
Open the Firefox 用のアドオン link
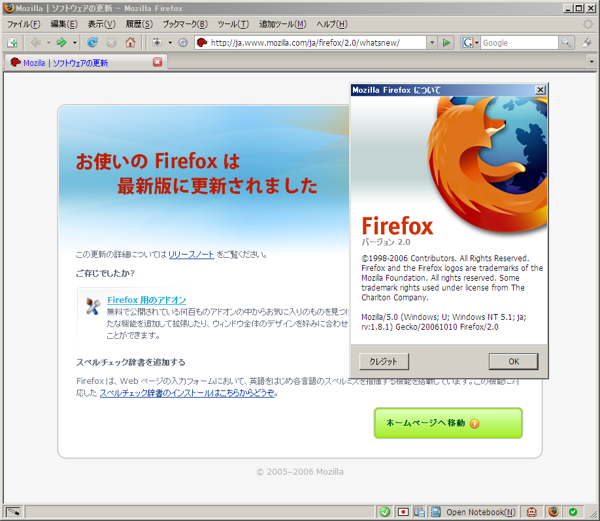coord(146,300)
